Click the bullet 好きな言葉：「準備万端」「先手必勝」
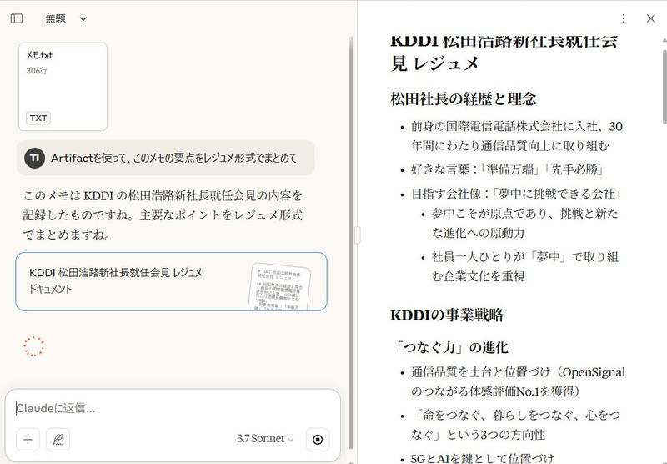This screenshot has width=667, height=464. [508, 169]
